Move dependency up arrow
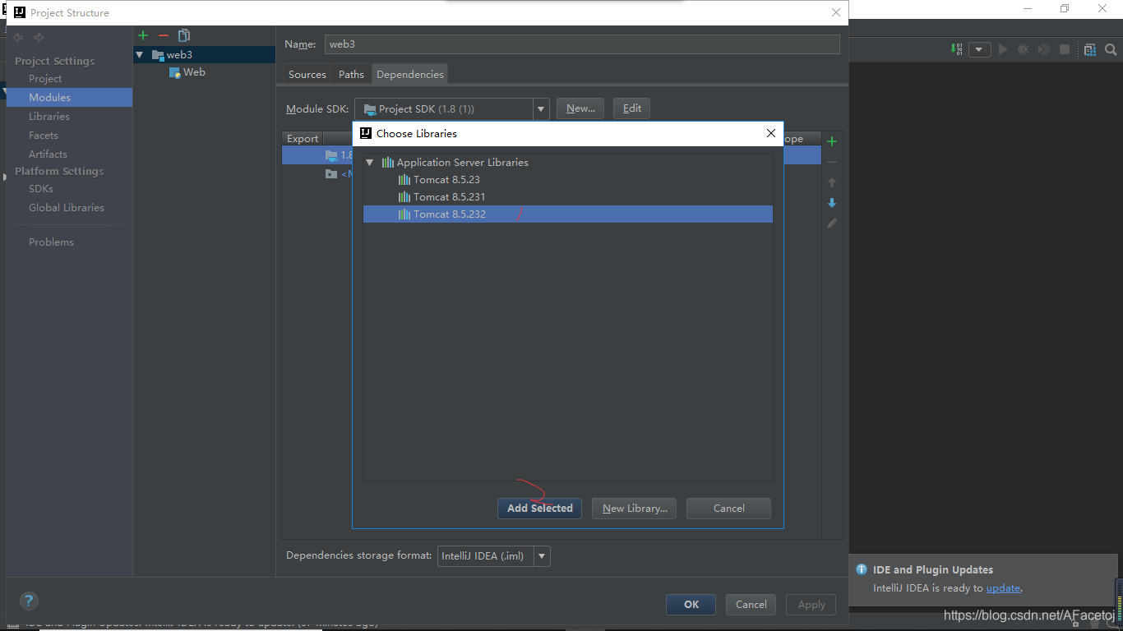1123x631 pixels. click(x=832, y=182)
